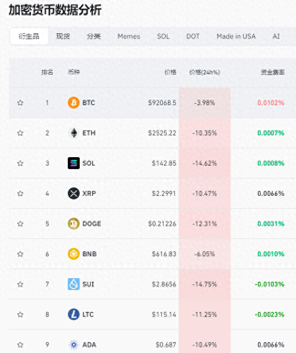The width and height of the screenshot is (296, 353).
Task: Click the Dogecoin DOGE logo icon
Action: 74,224
